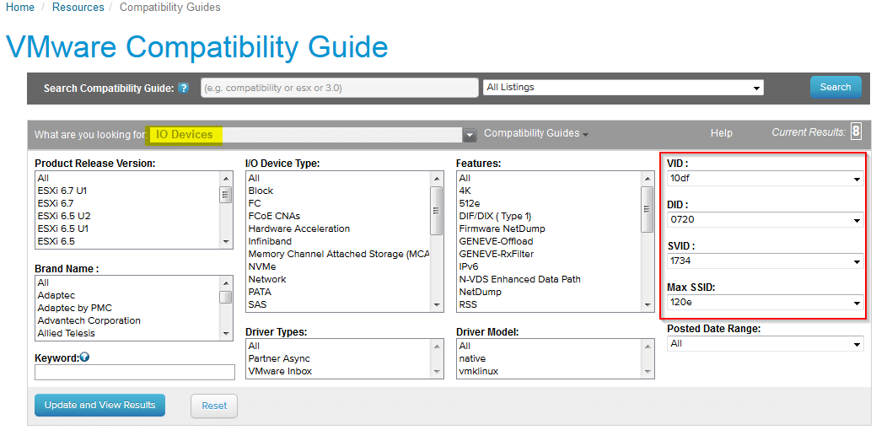876x430 pixels.
Task: Select PATA device type
Action: point(260,292)
